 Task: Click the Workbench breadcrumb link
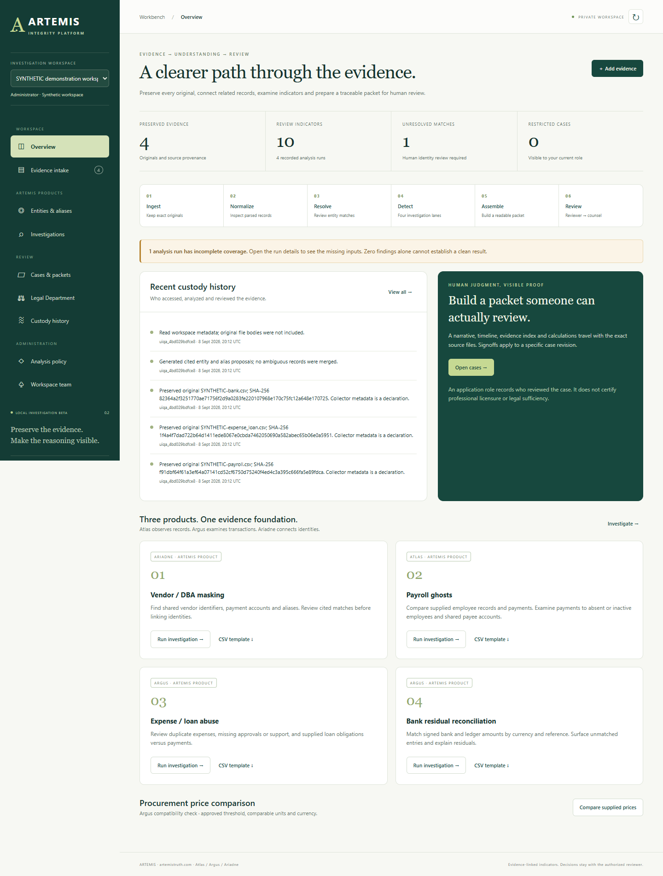(x=152, y=17)
